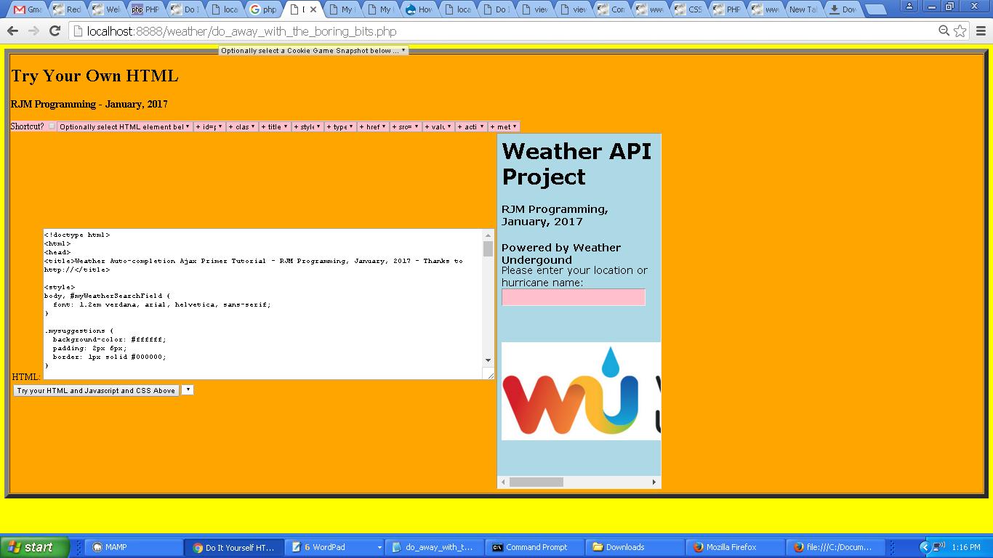
Task: Switch to the Downloads browser tab
Action: [843, 9]
